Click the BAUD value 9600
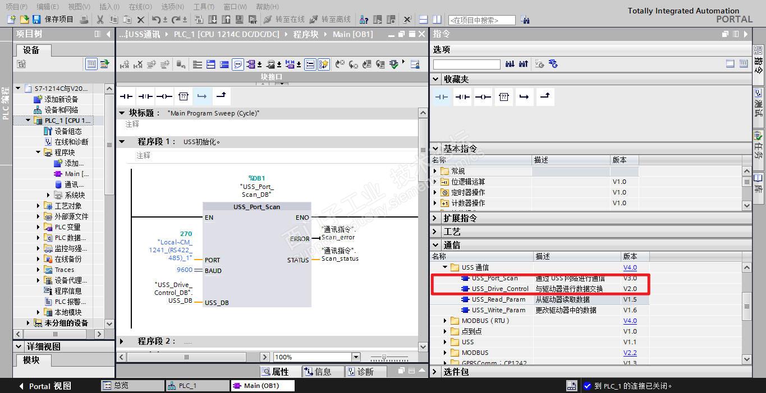The image size is (766, 393). [185, 270]
